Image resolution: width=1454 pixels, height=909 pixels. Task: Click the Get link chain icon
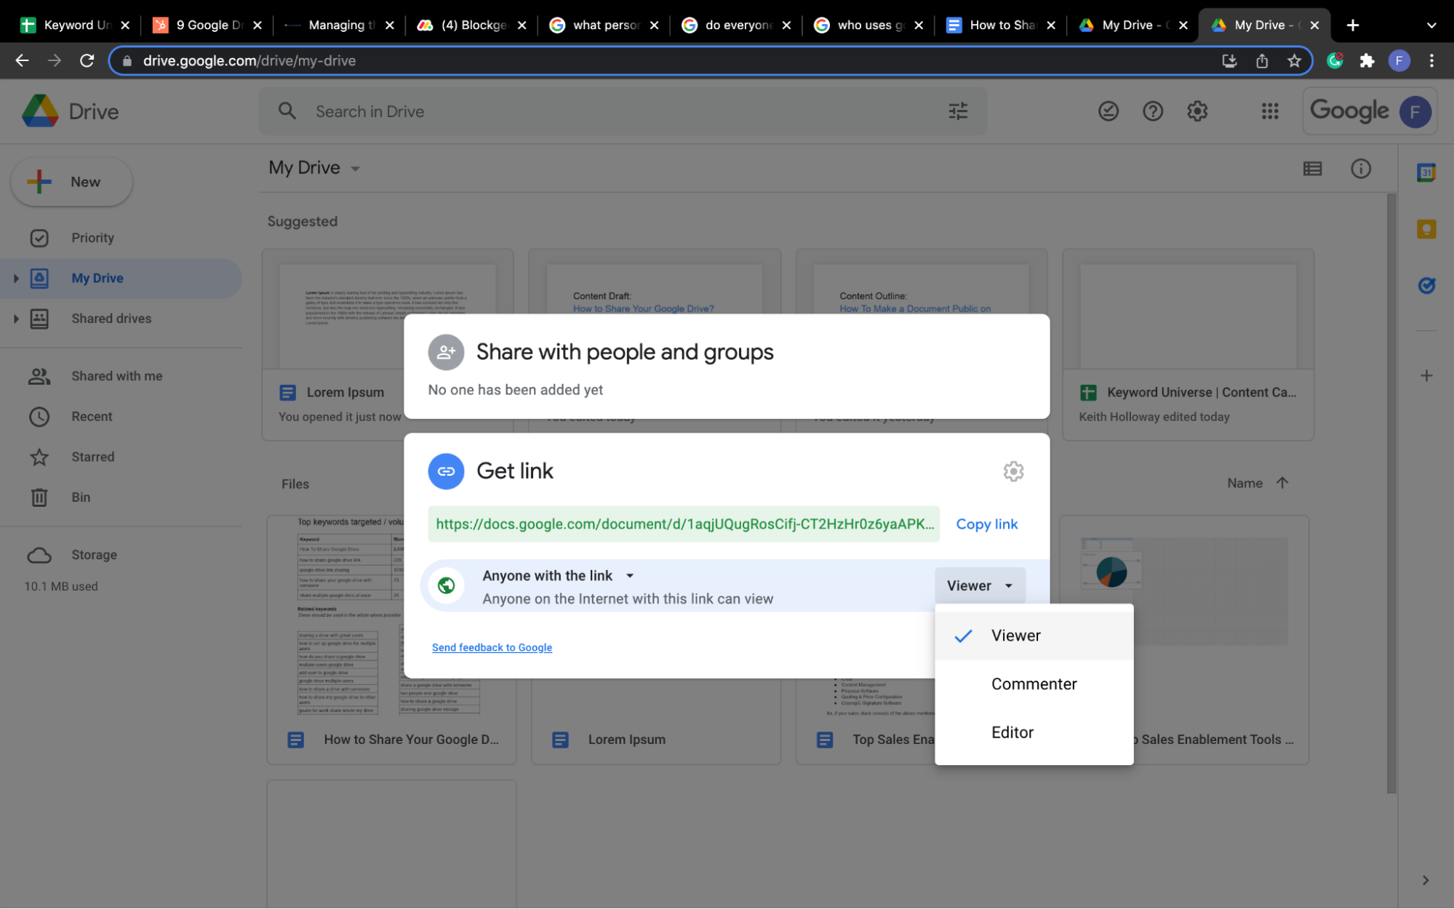point(445,471)
